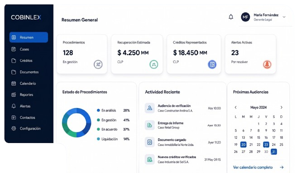This screenshot has height=173, width=297.
Task: Click the procedures donut chart
Action: [77, 123]
